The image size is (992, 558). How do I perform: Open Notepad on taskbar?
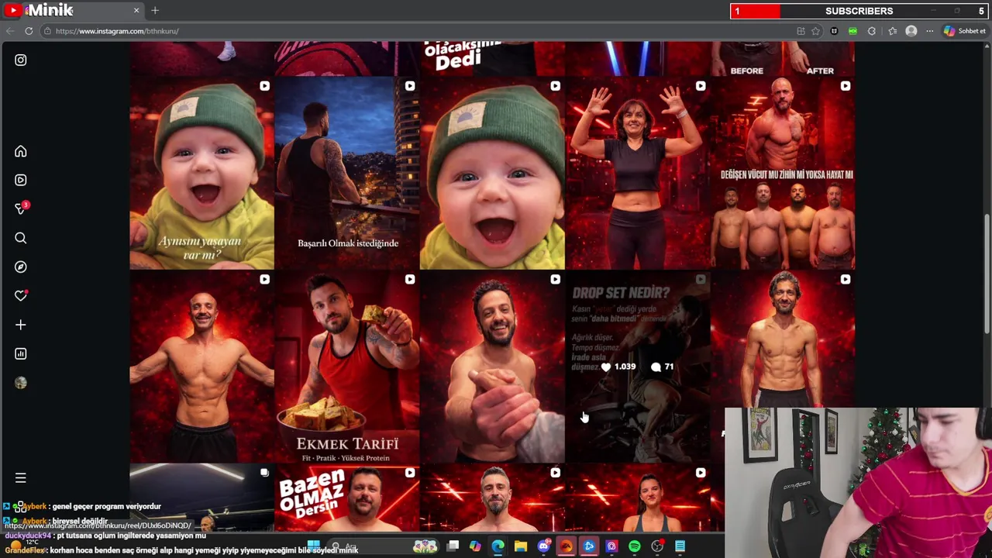[680, 546]
